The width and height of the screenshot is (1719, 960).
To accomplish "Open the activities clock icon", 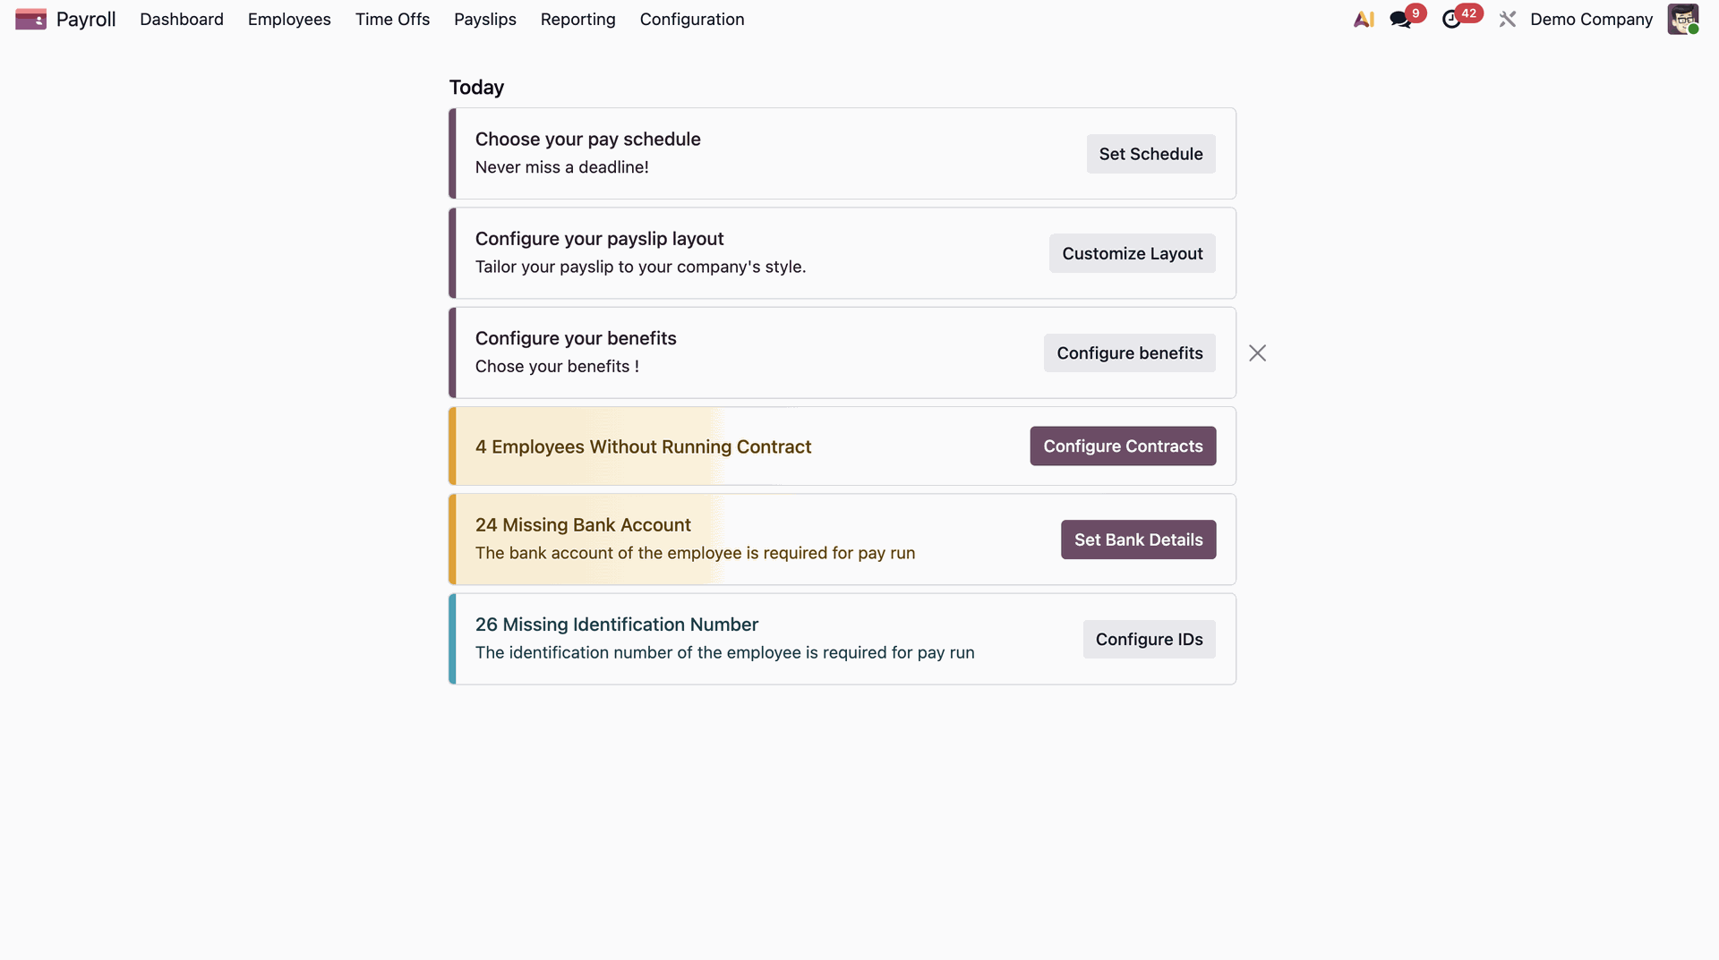I will (x=1451, y=19).
